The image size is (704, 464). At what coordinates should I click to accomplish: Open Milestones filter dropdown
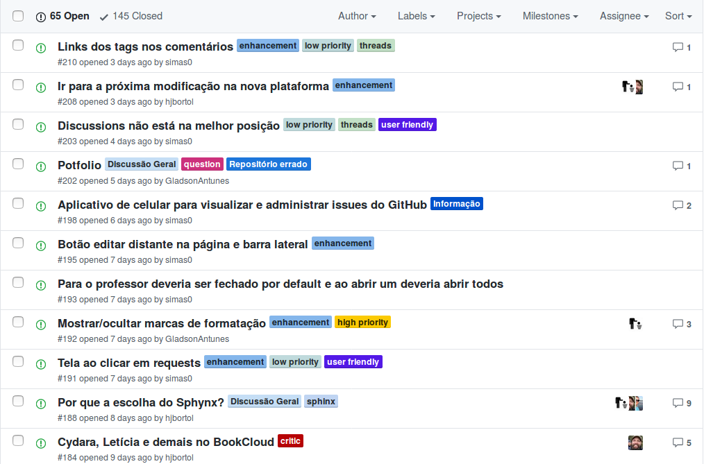(x=550, y=16)
